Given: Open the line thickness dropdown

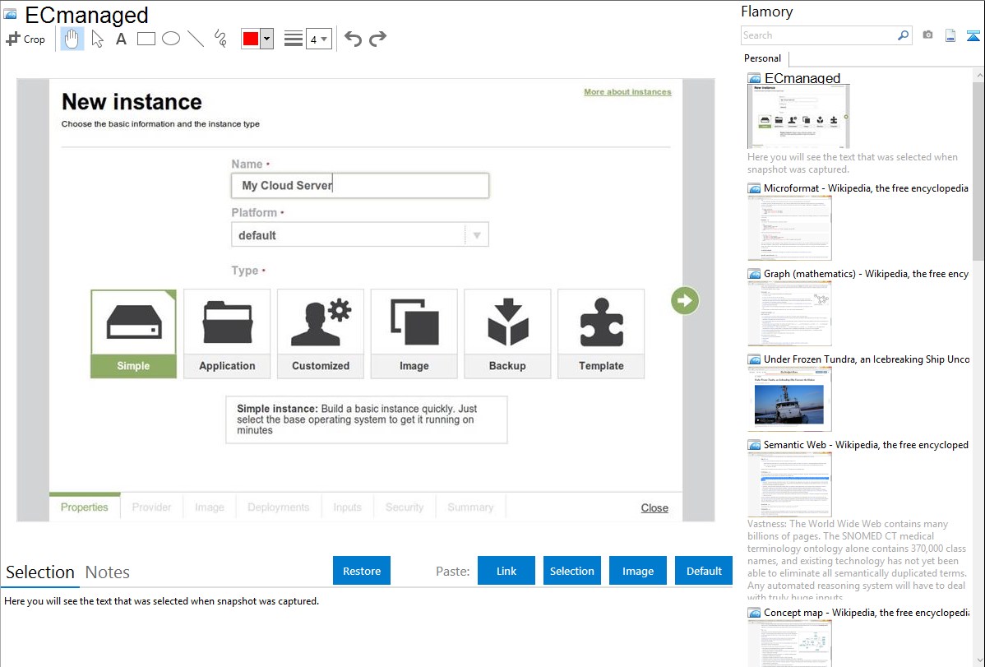Looking at the screenshot, I should point(319,39).
